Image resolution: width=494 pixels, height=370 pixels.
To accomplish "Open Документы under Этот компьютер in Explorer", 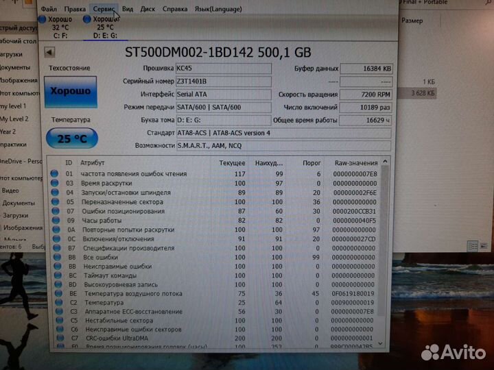I will [19, 203].
